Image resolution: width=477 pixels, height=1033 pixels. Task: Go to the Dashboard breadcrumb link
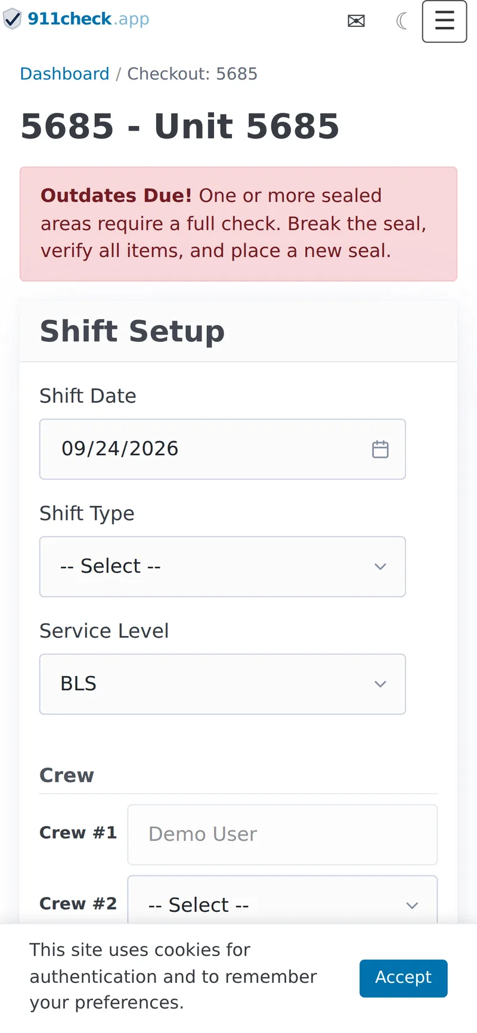pyautogui.click(x=64, y=74)
